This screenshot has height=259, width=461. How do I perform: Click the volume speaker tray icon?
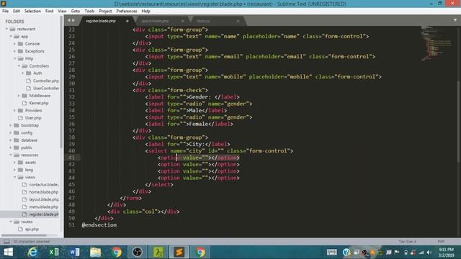(x=429, y=253)
